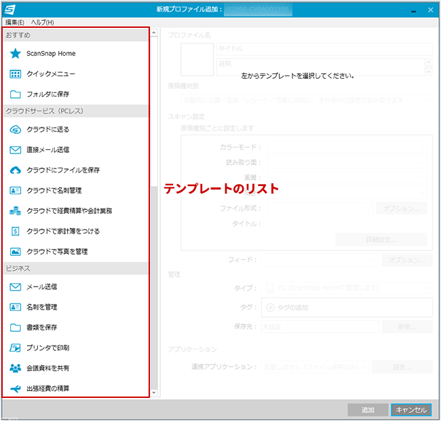Minimize the 新規プロファイル追加 window

(413, 10)
